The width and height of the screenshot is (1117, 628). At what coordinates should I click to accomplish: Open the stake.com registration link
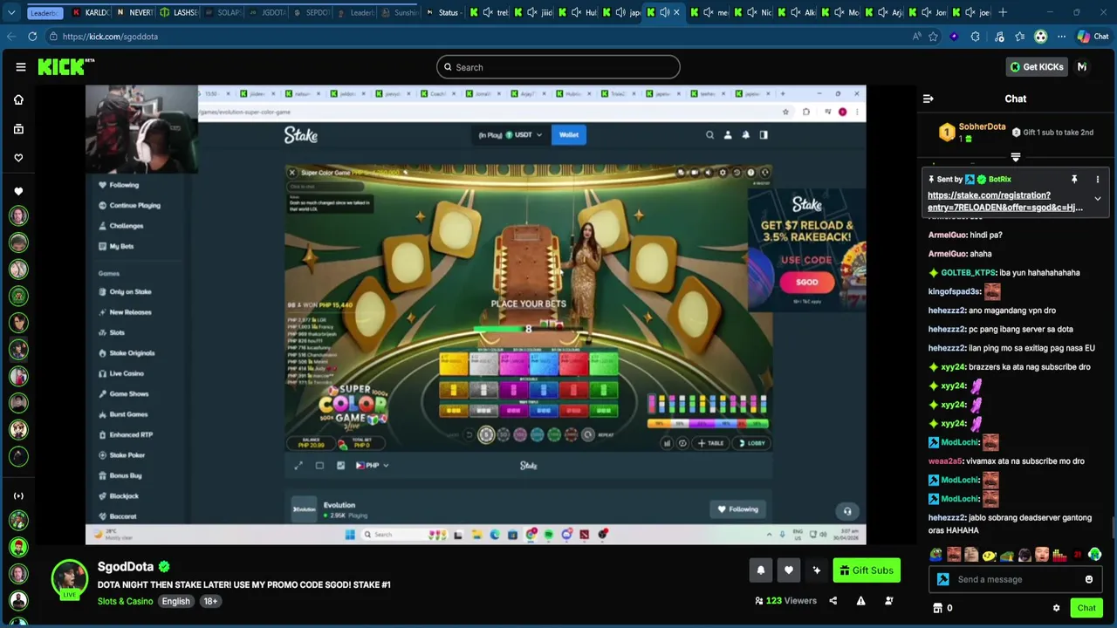1005,201
